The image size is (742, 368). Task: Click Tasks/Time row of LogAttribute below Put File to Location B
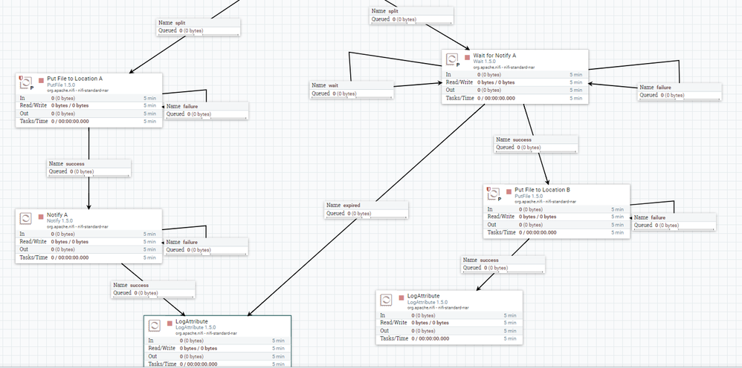click(449, 339)
